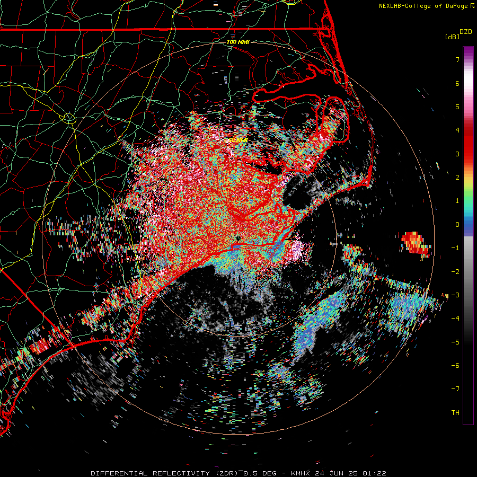
Task: Click the 50 NMI range ring label
Action: point(238,140)
